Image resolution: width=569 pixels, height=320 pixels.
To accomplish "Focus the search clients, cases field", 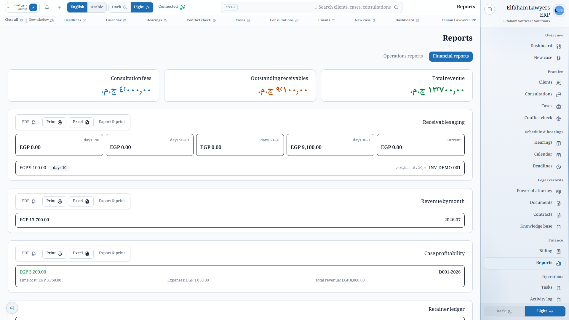I will tap(312, 7).
